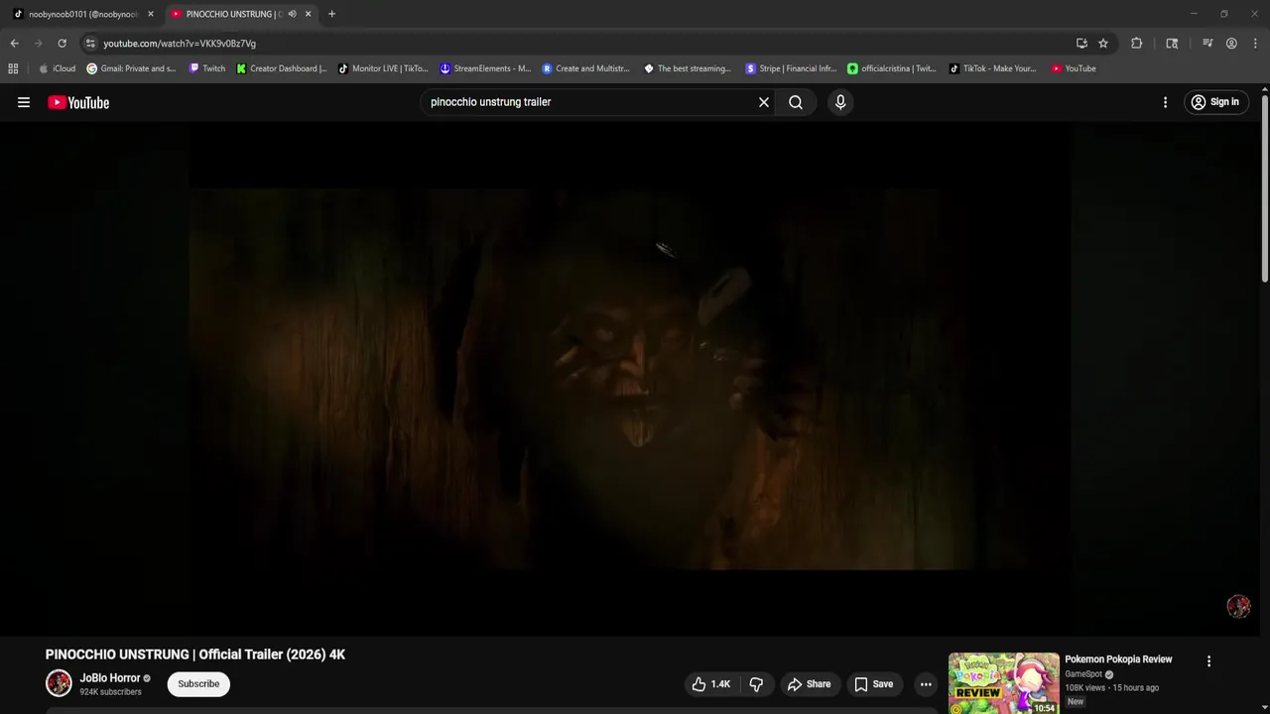Open media controls in browser toolbar
Screen dimensions: 1270x714
[1207, 44]
